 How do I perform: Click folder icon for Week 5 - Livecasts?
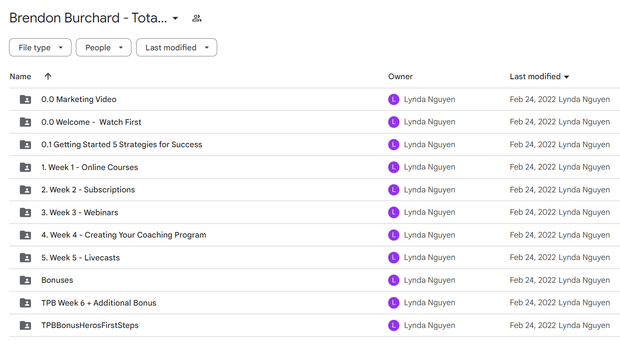[25, 258]
